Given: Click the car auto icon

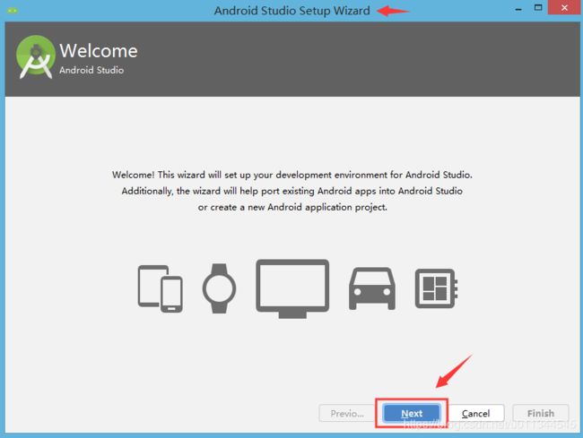Looking at the screenshot, I should click(372, 288).
